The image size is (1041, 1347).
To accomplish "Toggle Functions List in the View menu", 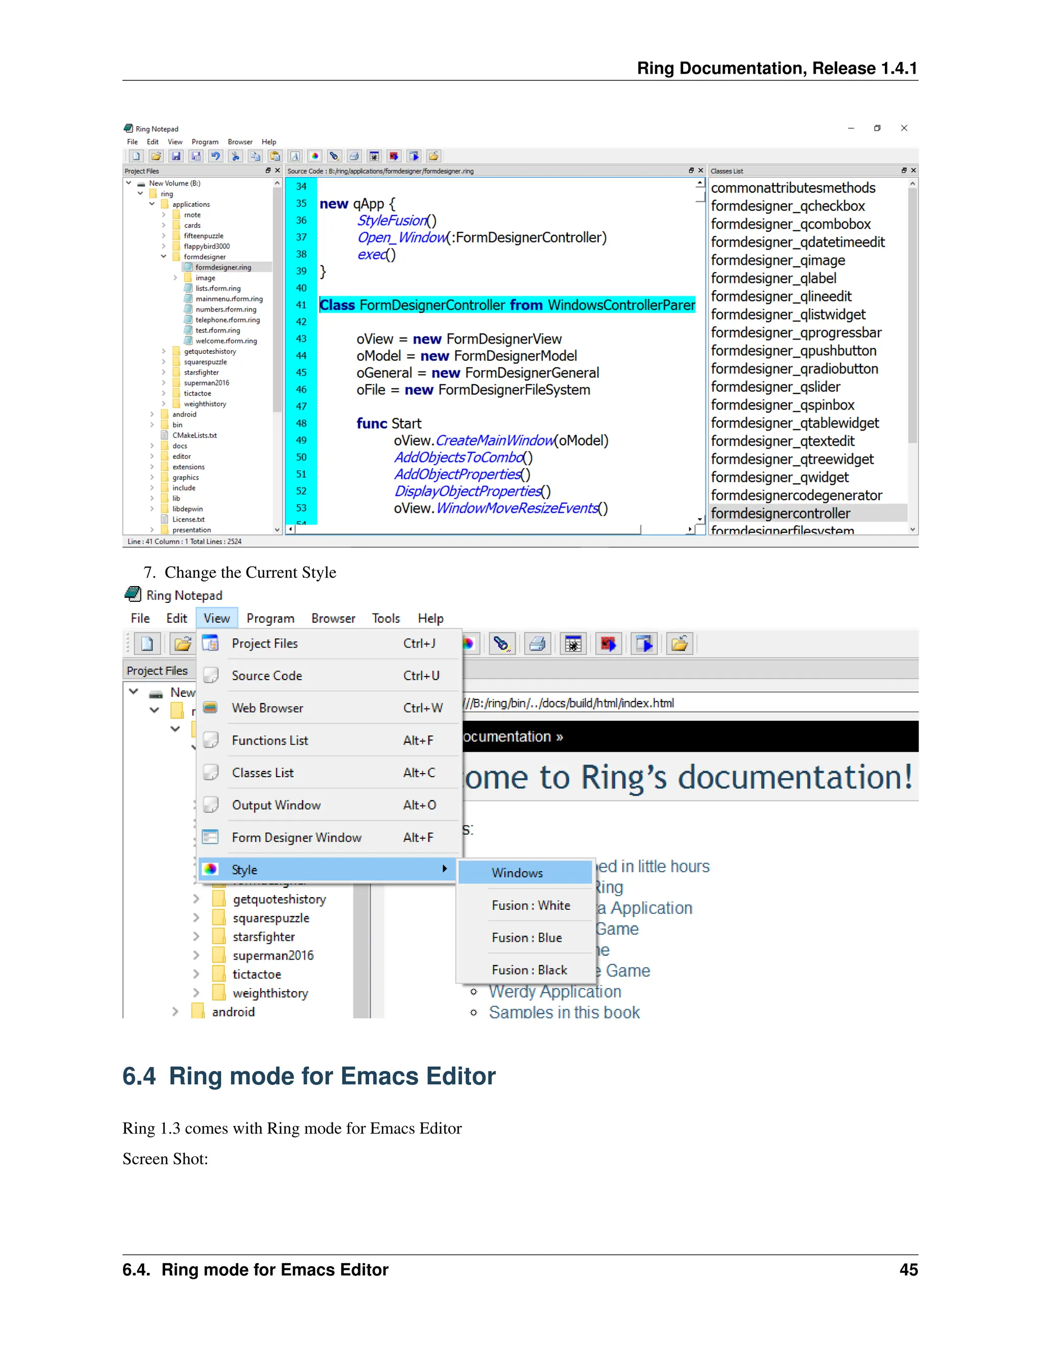I will point(269,741).
